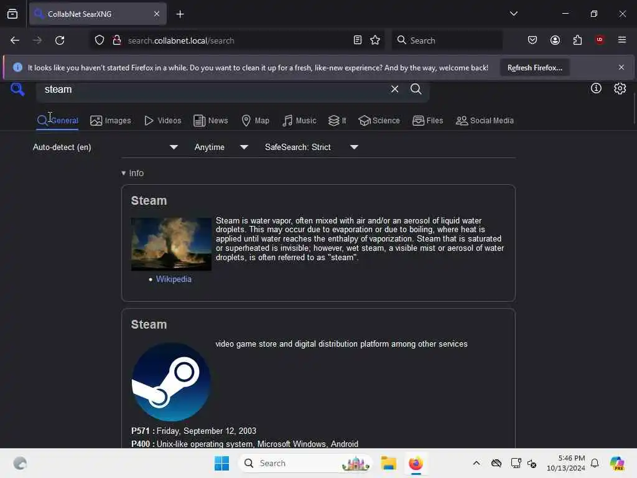This screenshot has height=478, width=637.
Task: Switch to the Music tab
Action: click(x=299, y=120)
